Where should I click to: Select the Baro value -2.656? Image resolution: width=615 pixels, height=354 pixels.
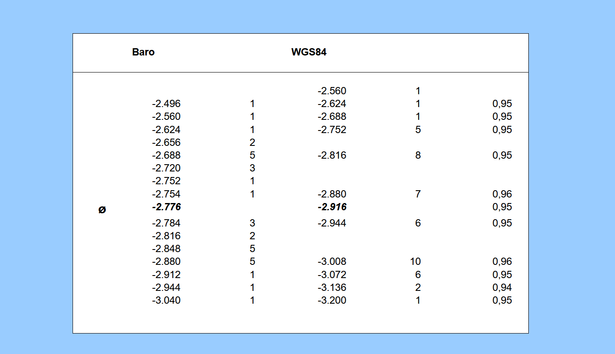(x=166, y=142)
